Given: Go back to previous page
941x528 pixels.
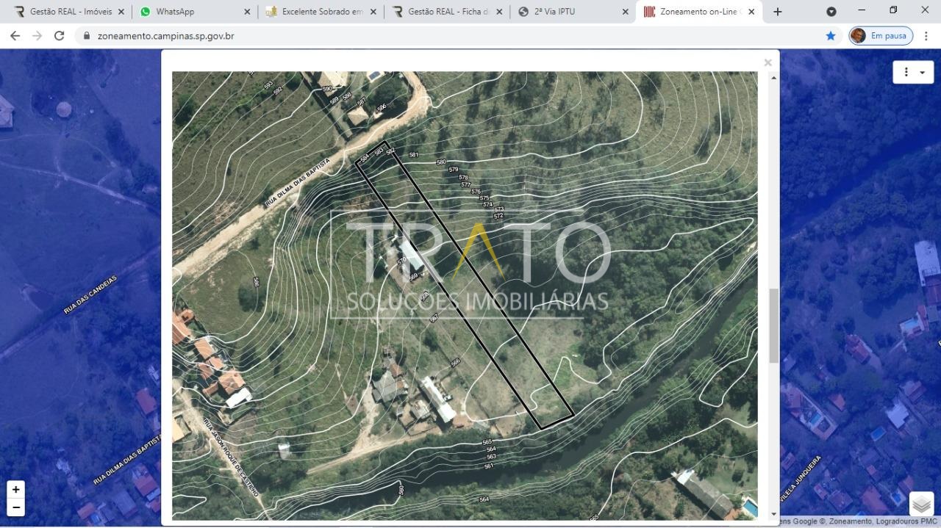Looking at the screenshot, I should pos(15,36).
